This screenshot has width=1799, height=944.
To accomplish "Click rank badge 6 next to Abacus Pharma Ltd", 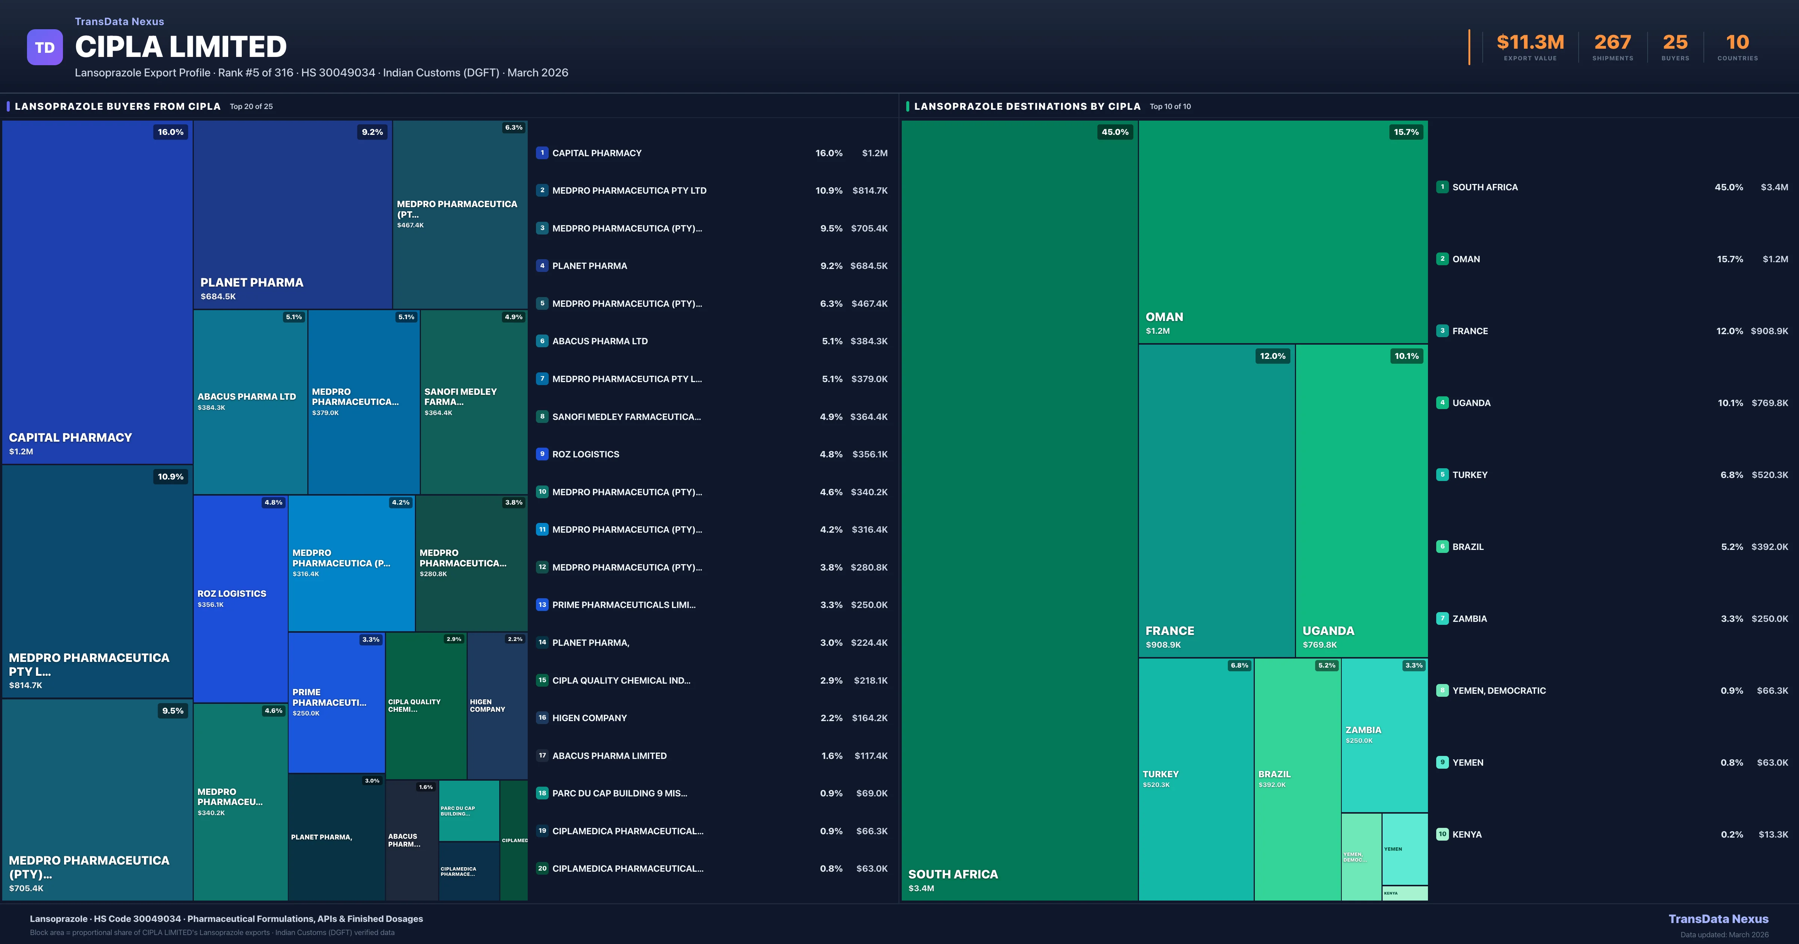I will [x=543, y=341].
